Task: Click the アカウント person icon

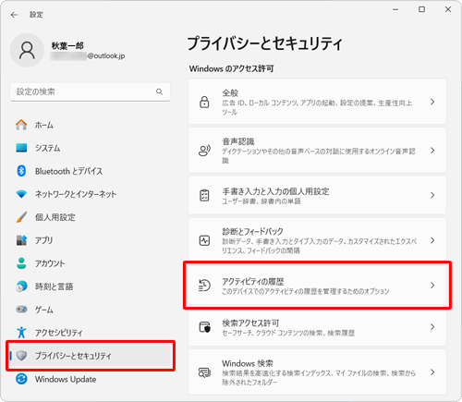Action: pyautogui.click(x=21, y=263)
